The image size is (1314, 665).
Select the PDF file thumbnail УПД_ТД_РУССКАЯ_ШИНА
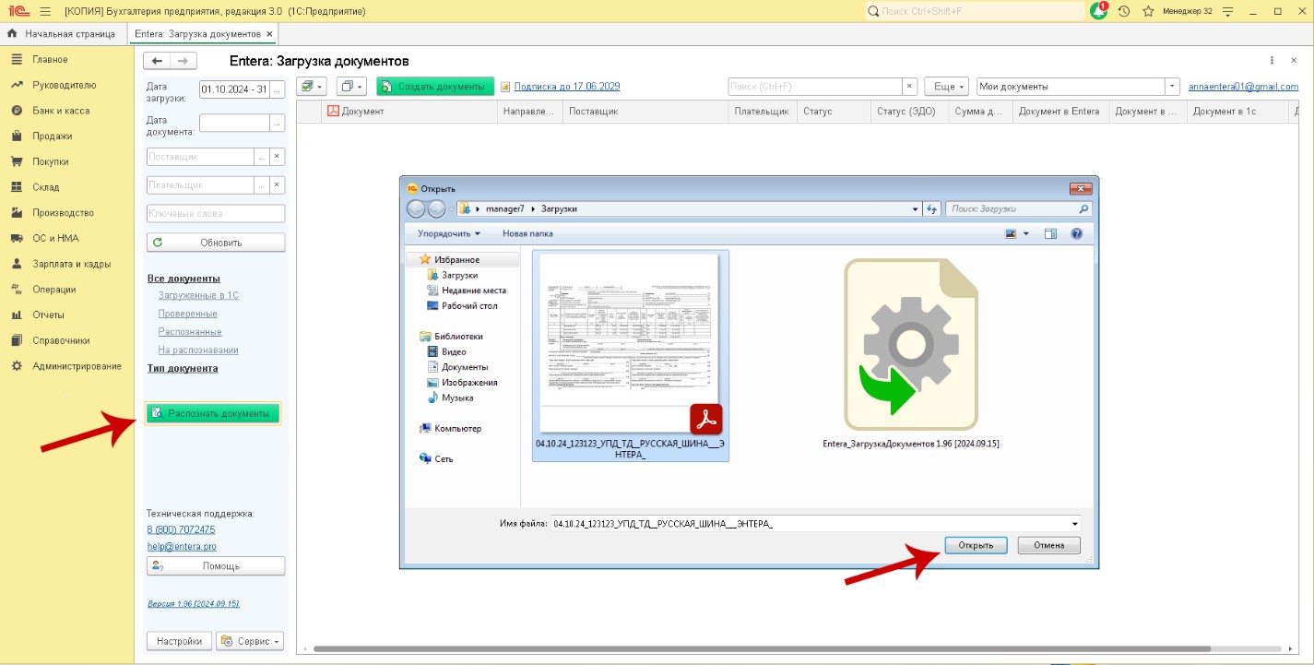click(x=629, y=355)
